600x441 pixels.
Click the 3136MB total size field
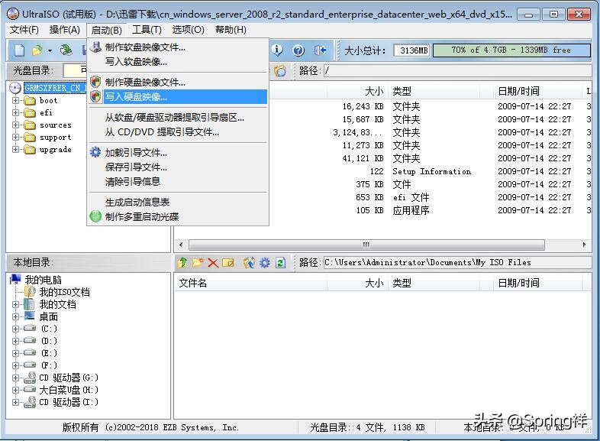[x=411, y=50]
